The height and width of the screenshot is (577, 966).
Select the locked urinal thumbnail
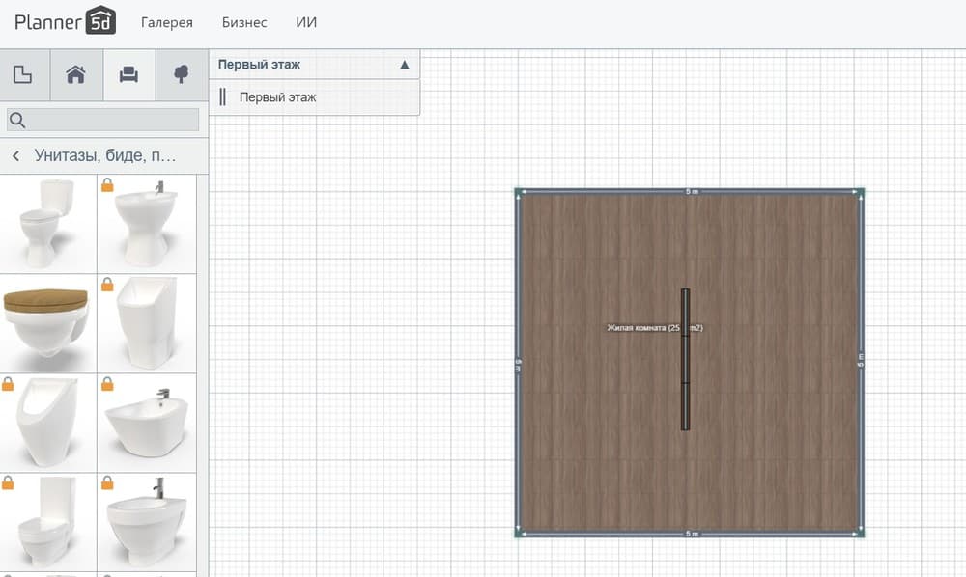46,423
